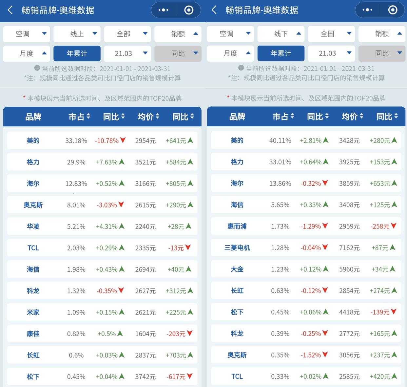This screenshot has height=387, width=407.
Task: Select the 销额 metric option
Action: click(178, 34)
